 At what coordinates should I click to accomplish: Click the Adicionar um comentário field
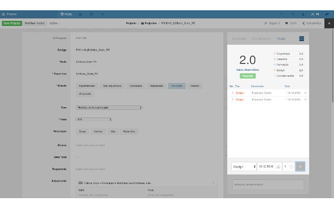(x=268, y=185)
